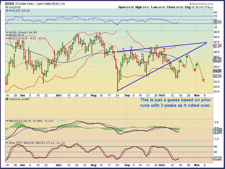The width and height of the screenshot is (225, 169).
Task: Click the -0.395 MACD value tag on right
Action: point(217,132)
